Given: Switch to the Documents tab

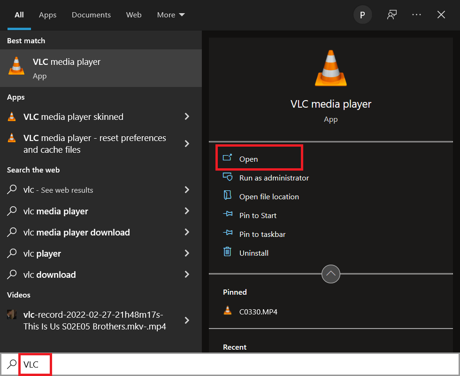Looking at the screenshot, I should [91, 15].
